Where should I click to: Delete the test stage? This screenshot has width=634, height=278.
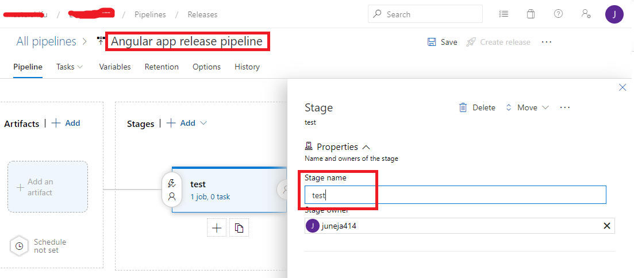[x=477, y=107]
